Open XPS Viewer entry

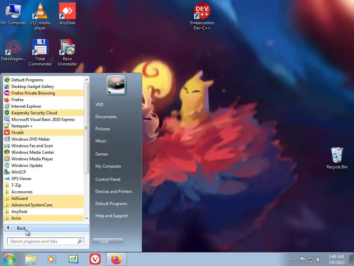coord(44,178)
